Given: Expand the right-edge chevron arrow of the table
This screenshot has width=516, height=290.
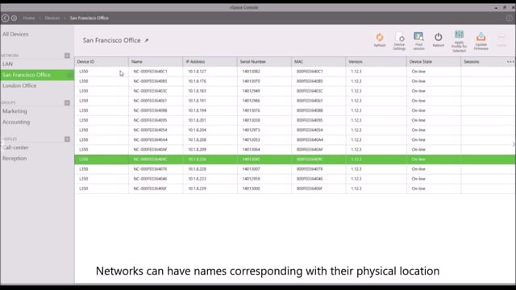Looking at the screenshot, I should pyautogui.click(x=514, y=144).
